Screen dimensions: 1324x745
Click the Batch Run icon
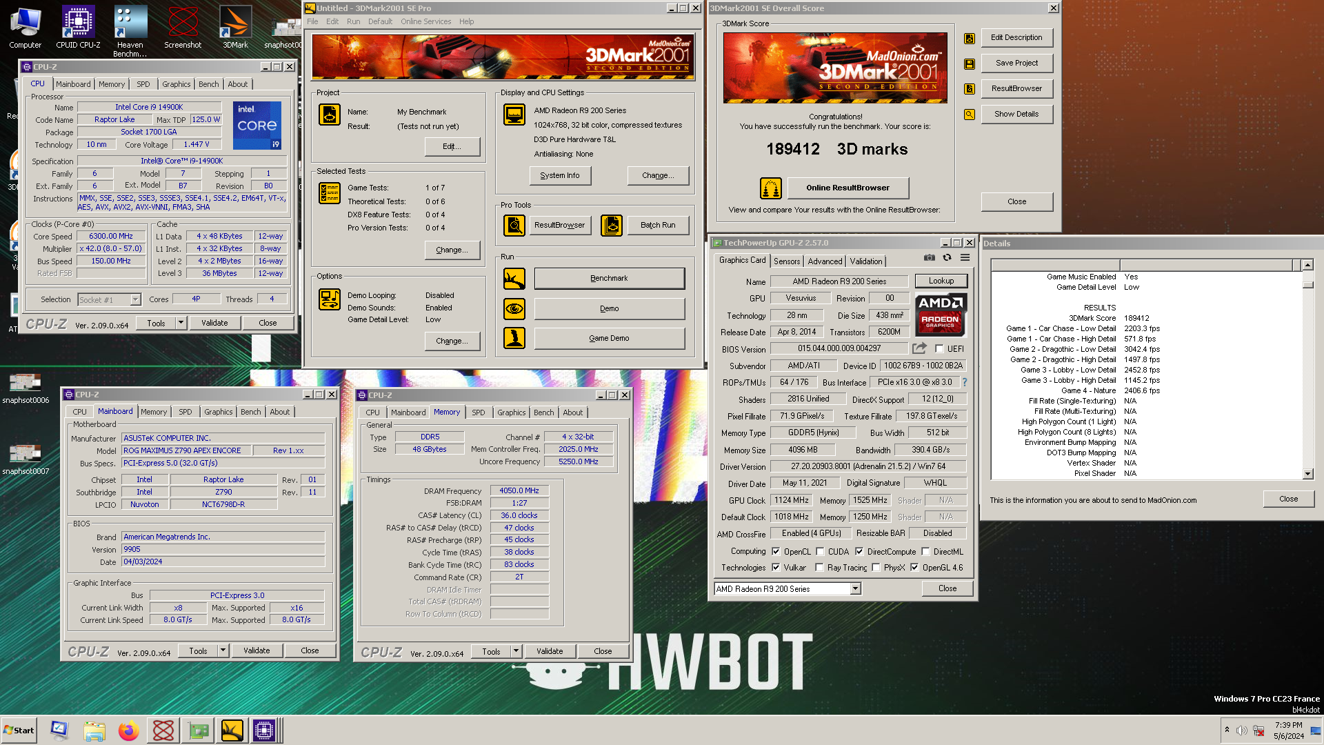click(612, 225)
